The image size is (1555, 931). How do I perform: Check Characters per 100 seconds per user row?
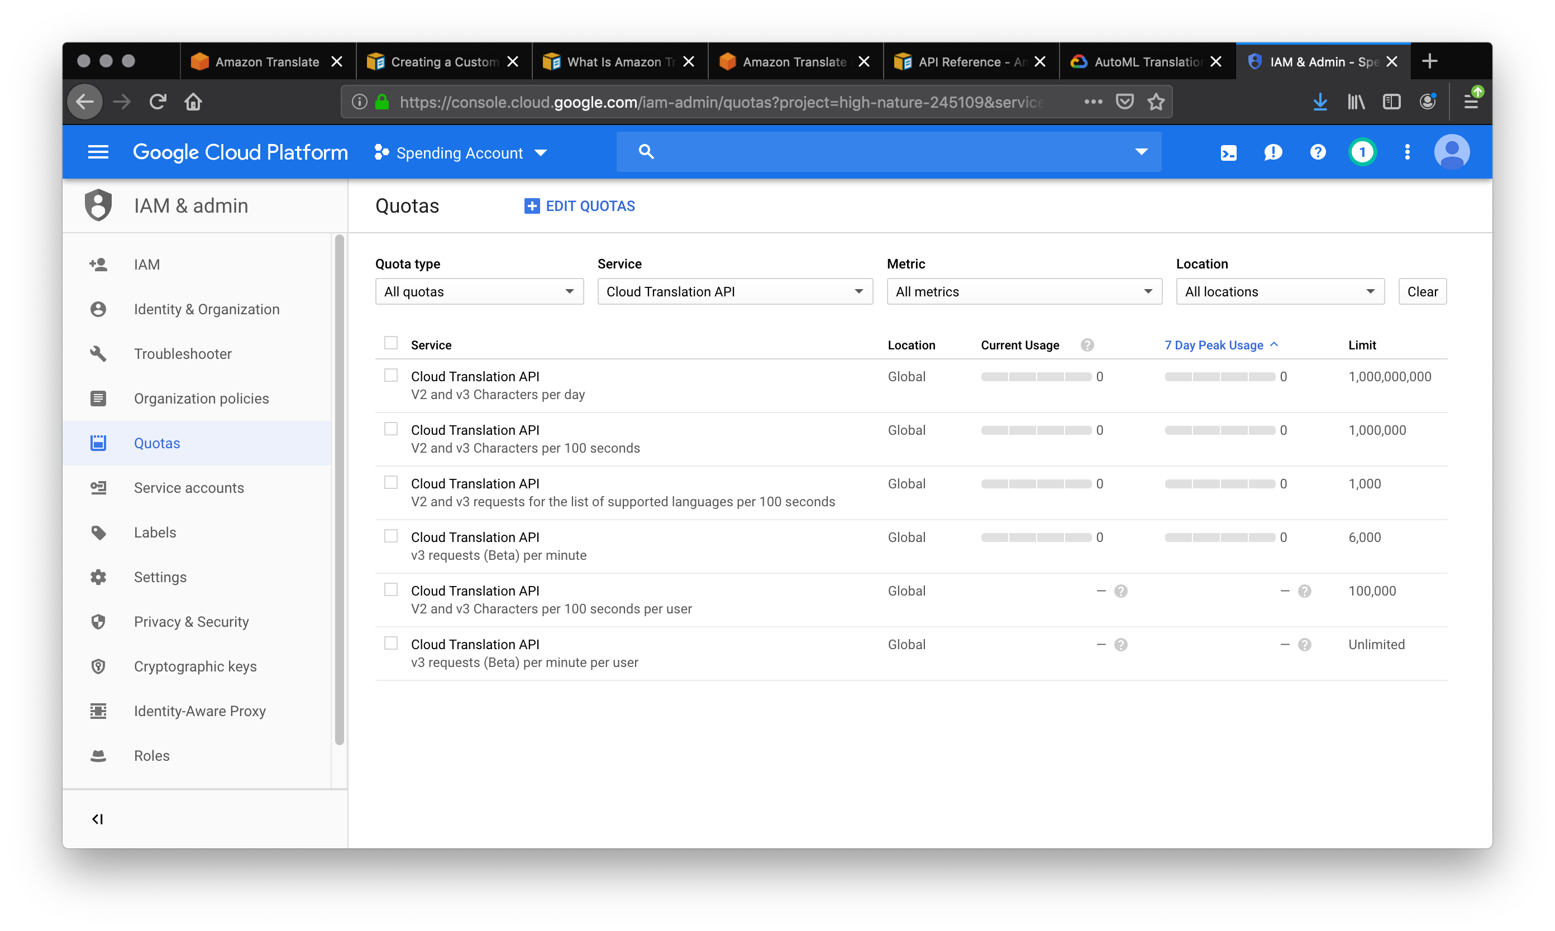[390, 591]
